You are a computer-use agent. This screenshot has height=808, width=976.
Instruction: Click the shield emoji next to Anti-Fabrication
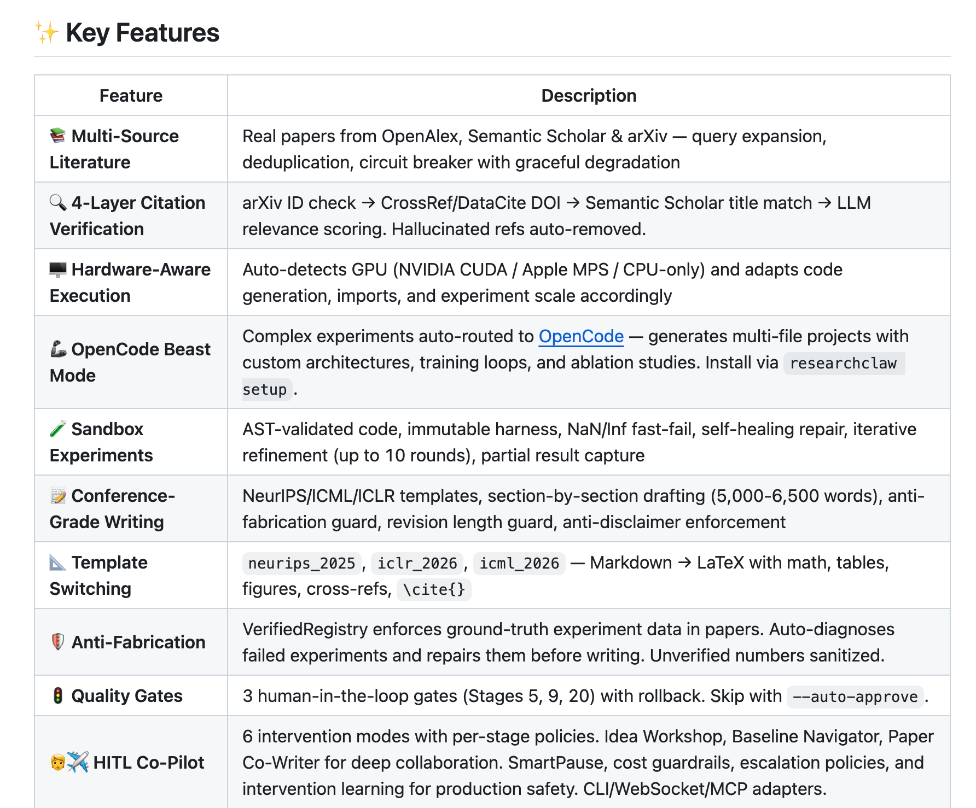[58, 642]
